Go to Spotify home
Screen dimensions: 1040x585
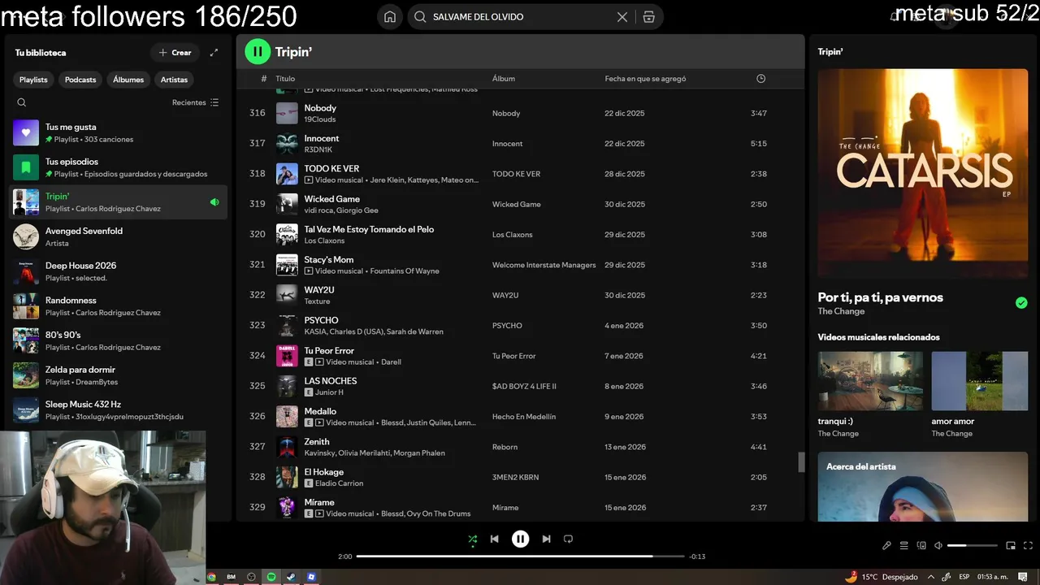[390, 16]
